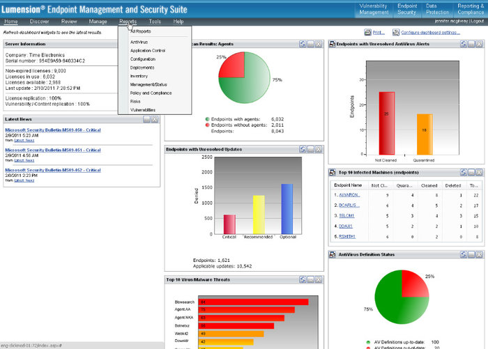Go to the Home menu
488x349 pixels.
[11, 22]
